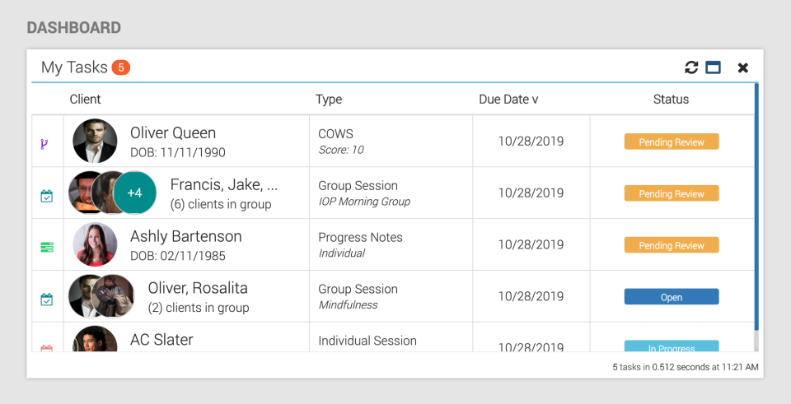
Task: Click the COWS branch icon beside Oliver Queen
Action: click(x=44, y=144)
